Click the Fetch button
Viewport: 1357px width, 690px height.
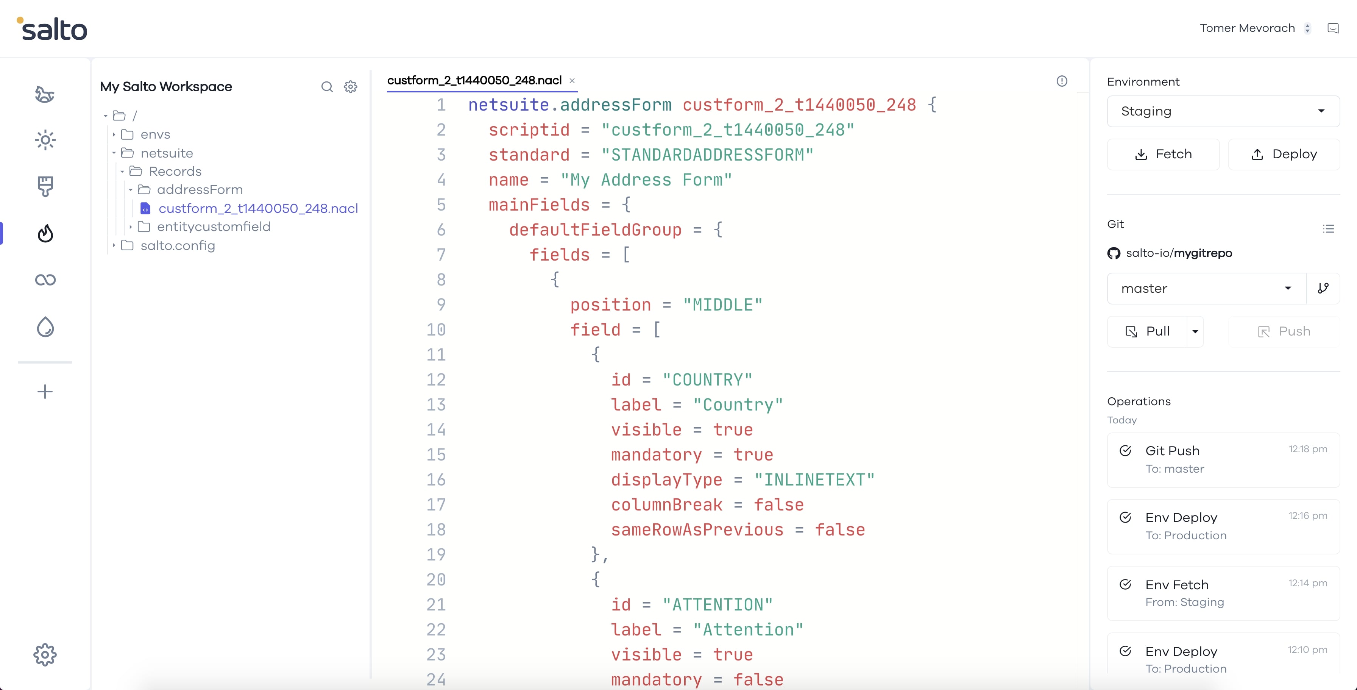click(1163, 155)
